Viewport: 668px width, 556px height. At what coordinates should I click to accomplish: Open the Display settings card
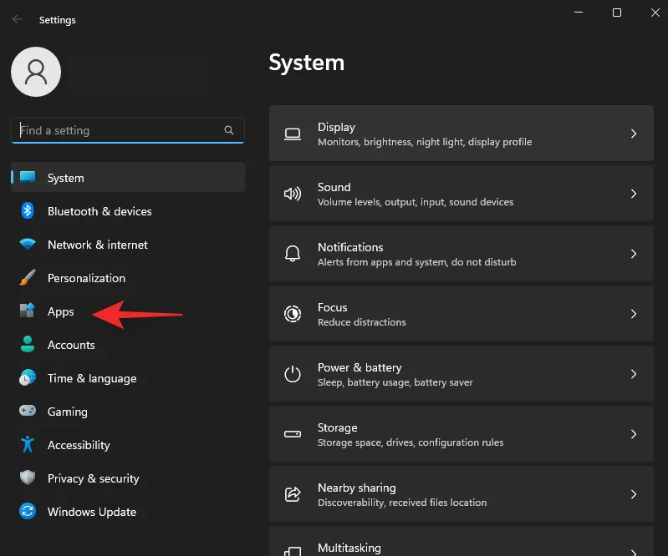tap(461, 133)
